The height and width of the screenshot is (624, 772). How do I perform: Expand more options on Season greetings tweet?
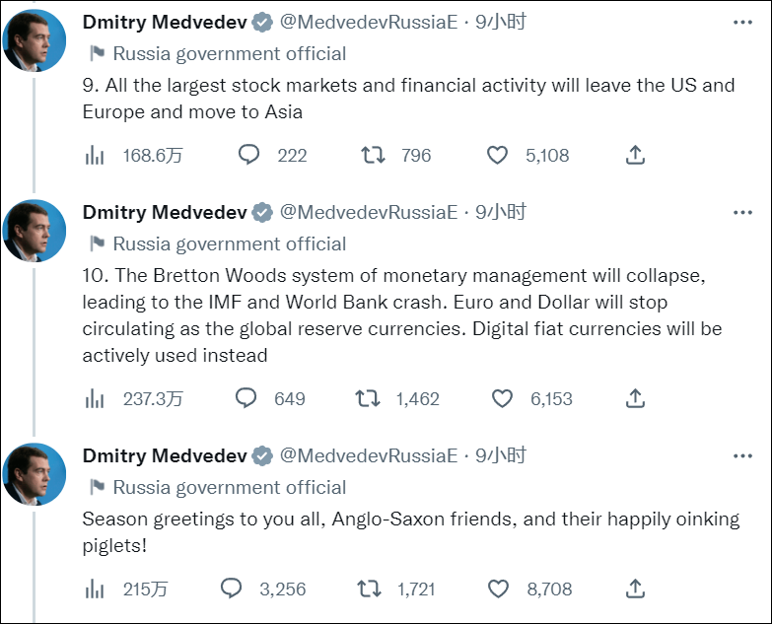pos(742,455)
